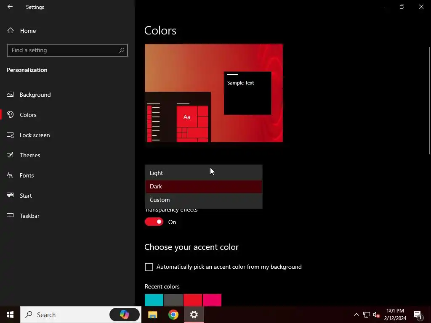431x323 pixels.
Task: Launch Copilot from the taskbar search box
Action: [x=125, y=315]
